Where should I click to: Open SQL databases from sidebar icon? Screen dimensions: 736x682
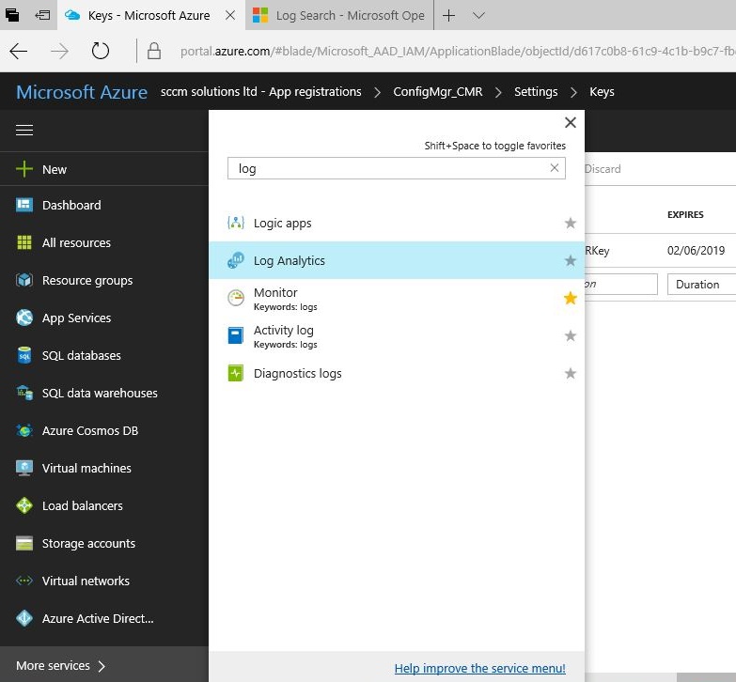point(24,356)
